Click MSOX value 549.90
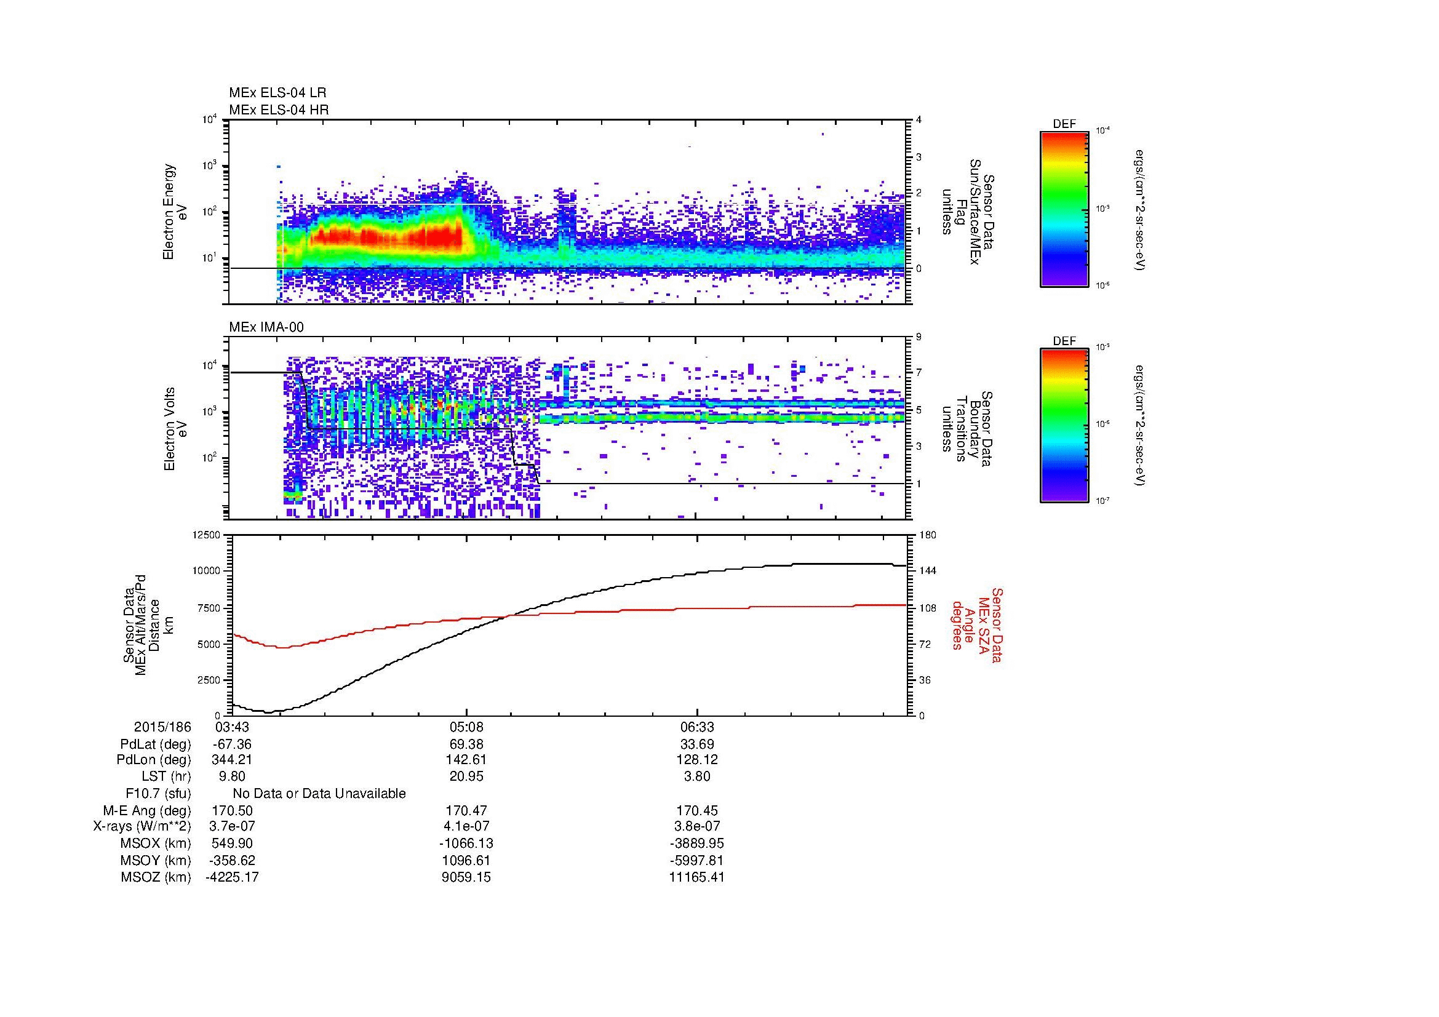The height and width of the screenshot is (1017, 1439). pos(233,844)
